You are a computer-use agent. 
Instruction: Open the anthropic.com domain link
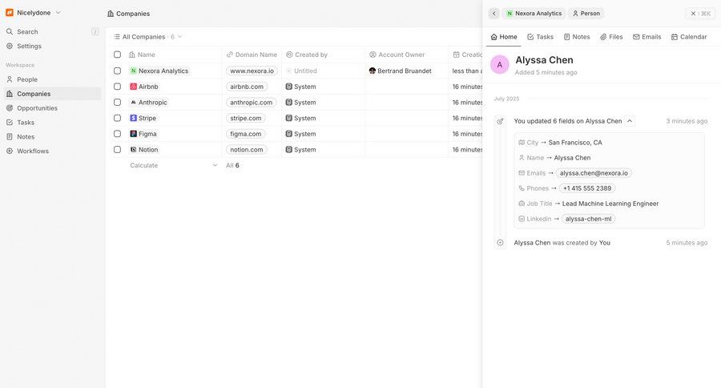[x=251, y=102]
